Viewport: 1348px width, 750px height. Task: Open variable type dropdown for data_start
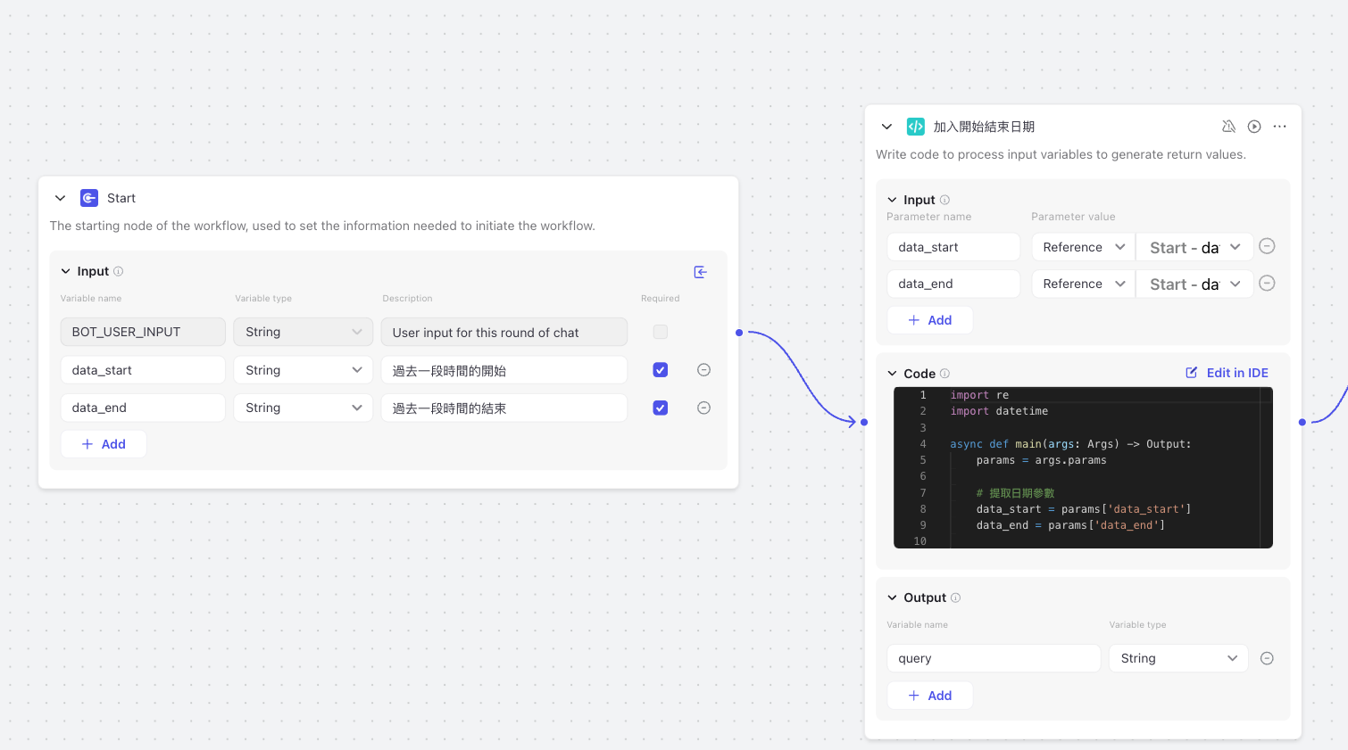point(304,370)
